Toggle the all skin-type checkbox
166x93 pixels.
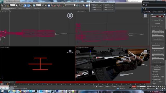(153, 73)
